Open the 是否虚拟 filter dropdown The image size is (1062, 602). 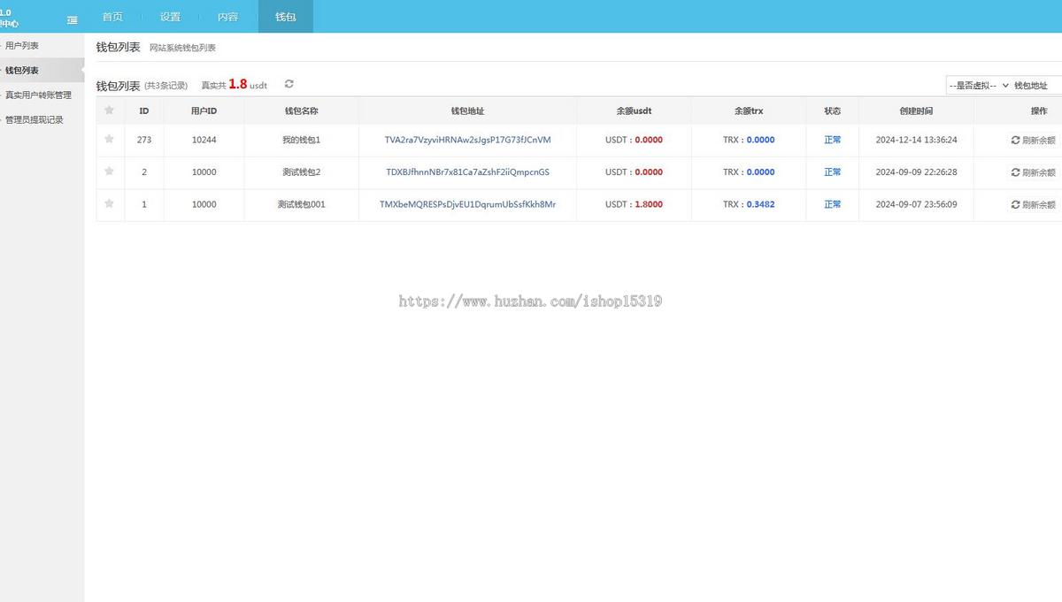click(979, 85)
